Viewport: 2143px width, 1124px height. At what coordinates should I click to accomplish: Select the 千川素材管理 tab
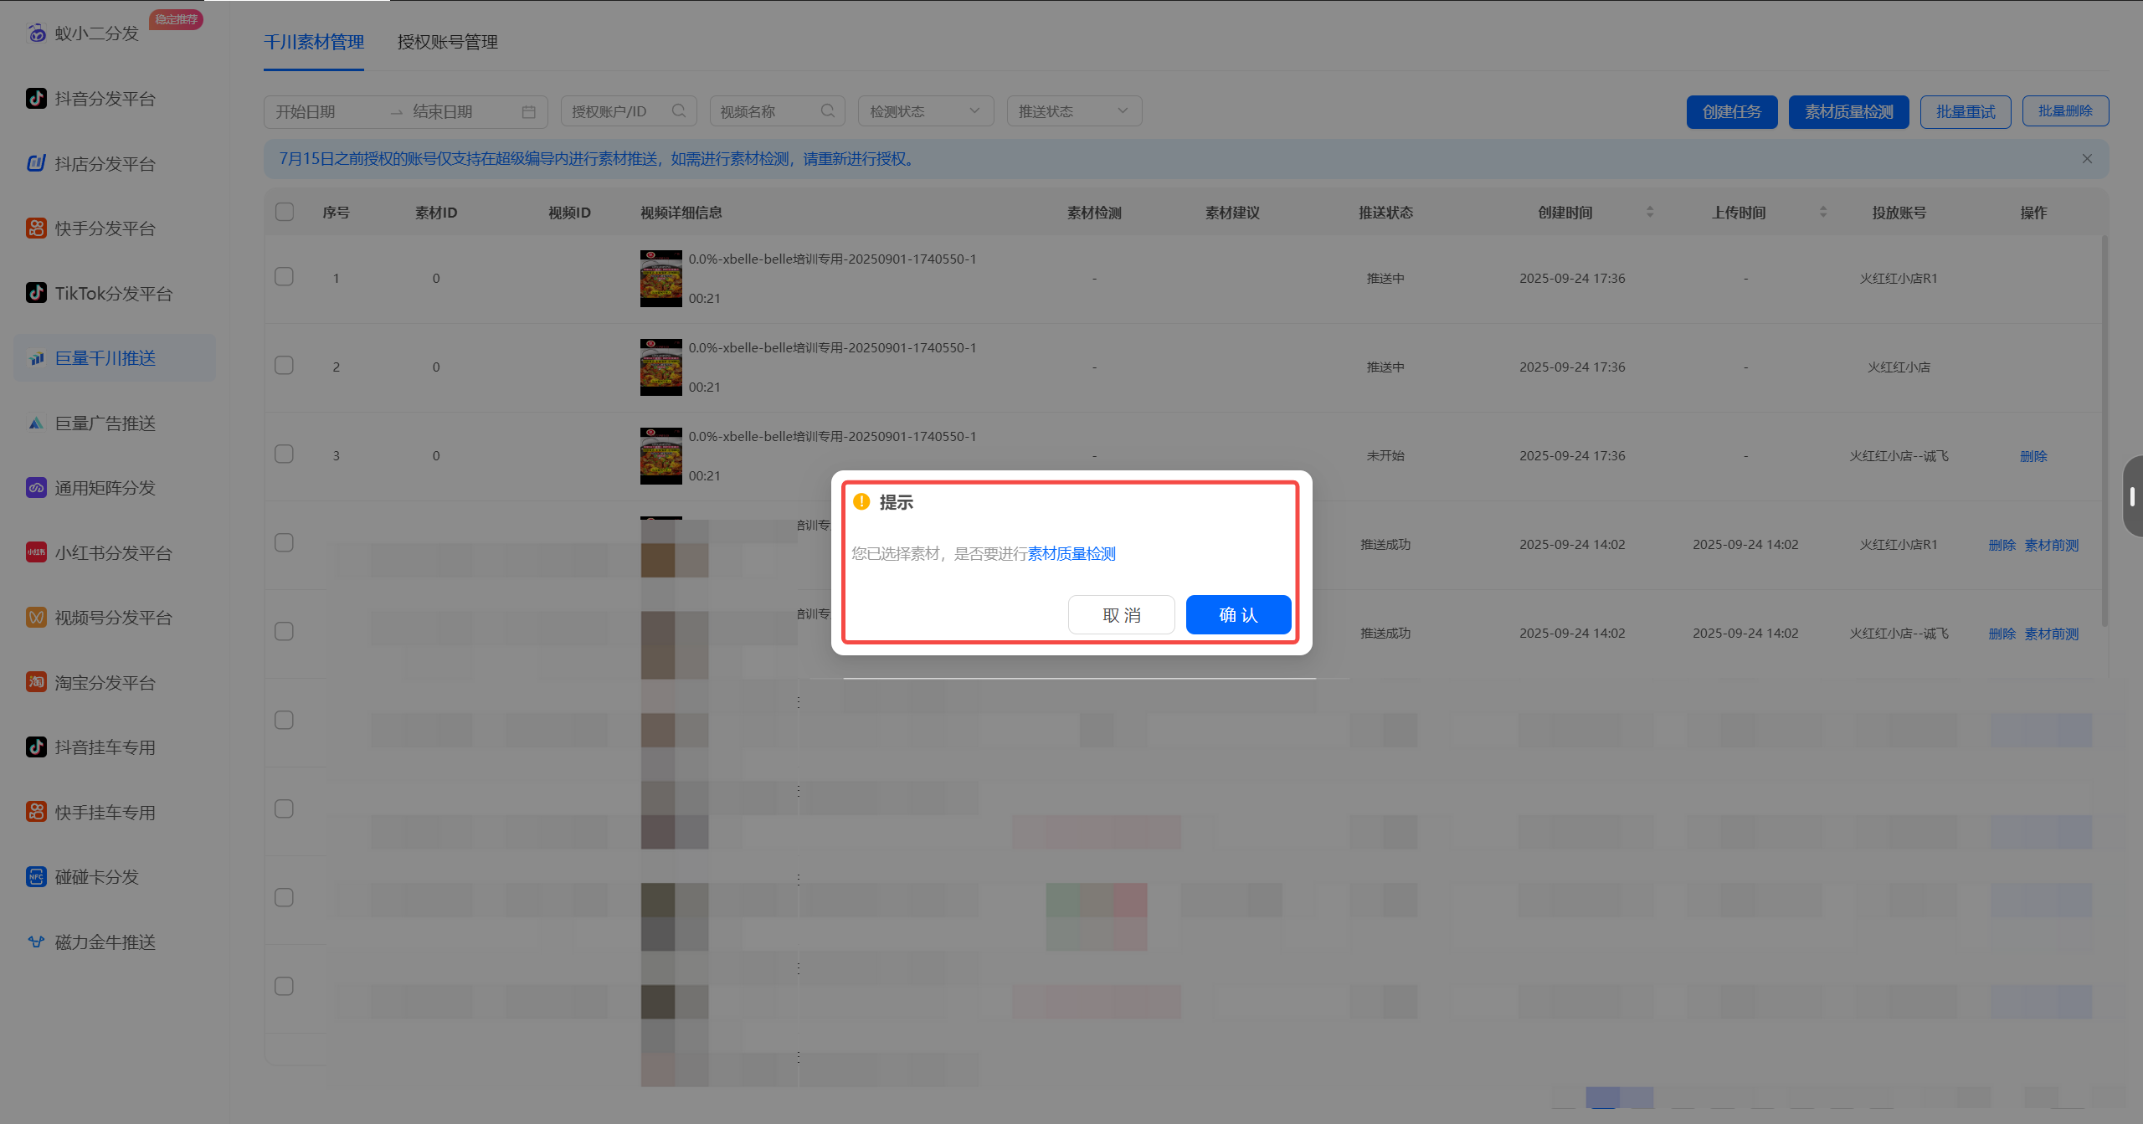314,42
